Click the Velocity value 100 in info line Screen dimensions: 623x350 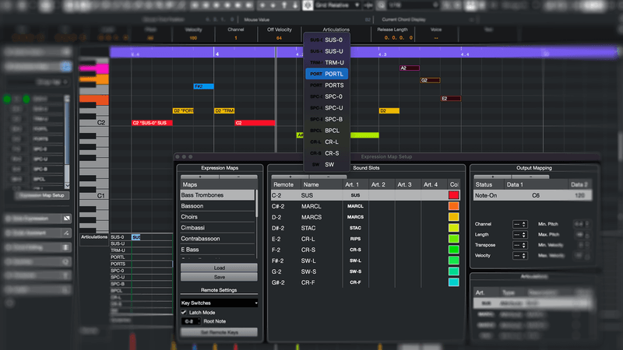pos(193,38)
